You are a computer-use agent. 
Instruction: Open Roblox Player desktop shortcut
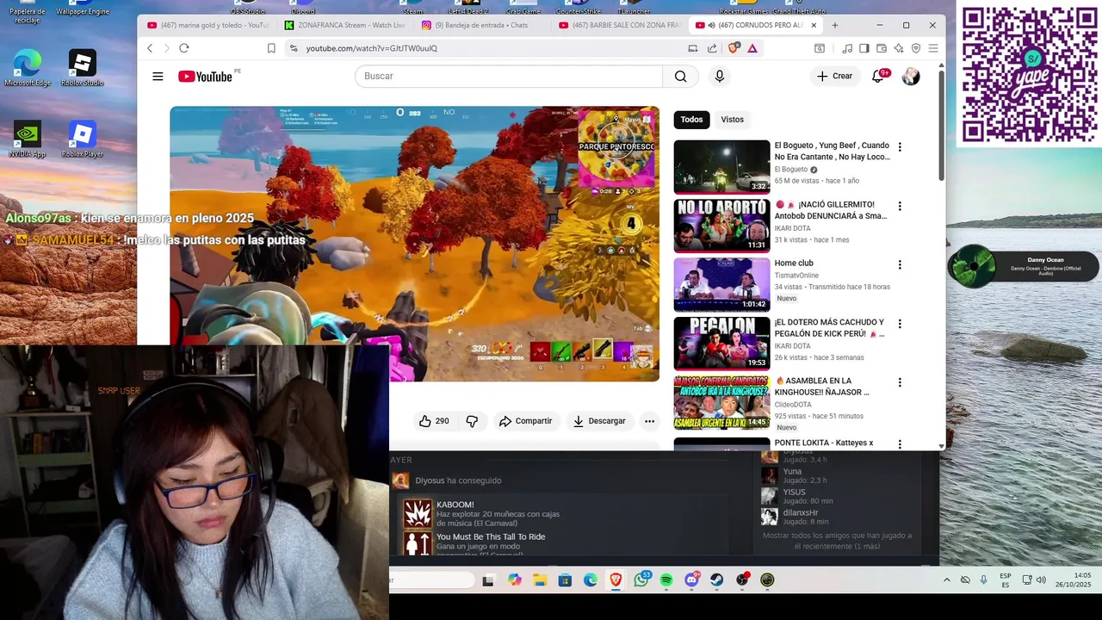[x=83, y=139]
